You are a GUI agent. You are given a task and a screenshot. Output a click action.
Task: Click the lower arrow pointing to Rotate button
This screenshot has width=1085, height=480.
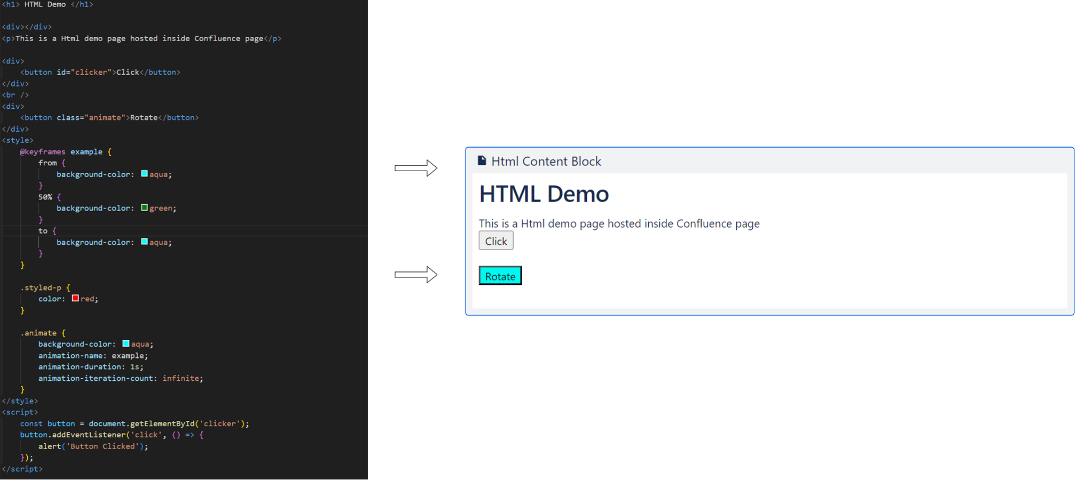pyautogui.click(x=415, y=275)
